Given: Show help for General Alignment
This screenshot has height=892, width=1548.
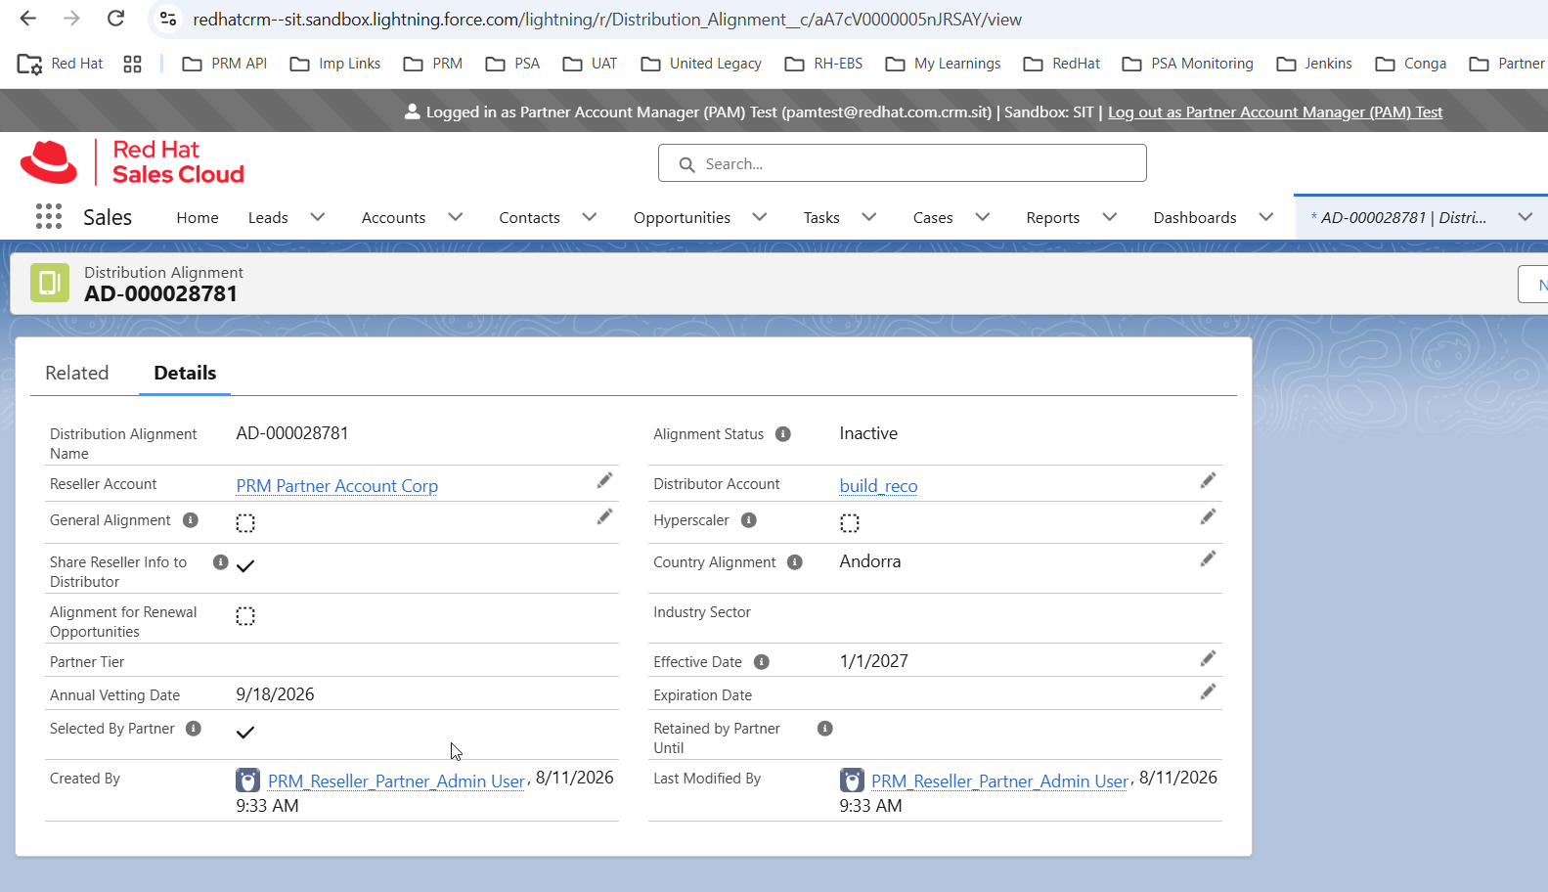Looking at the screenshot, I should (191, 520).
